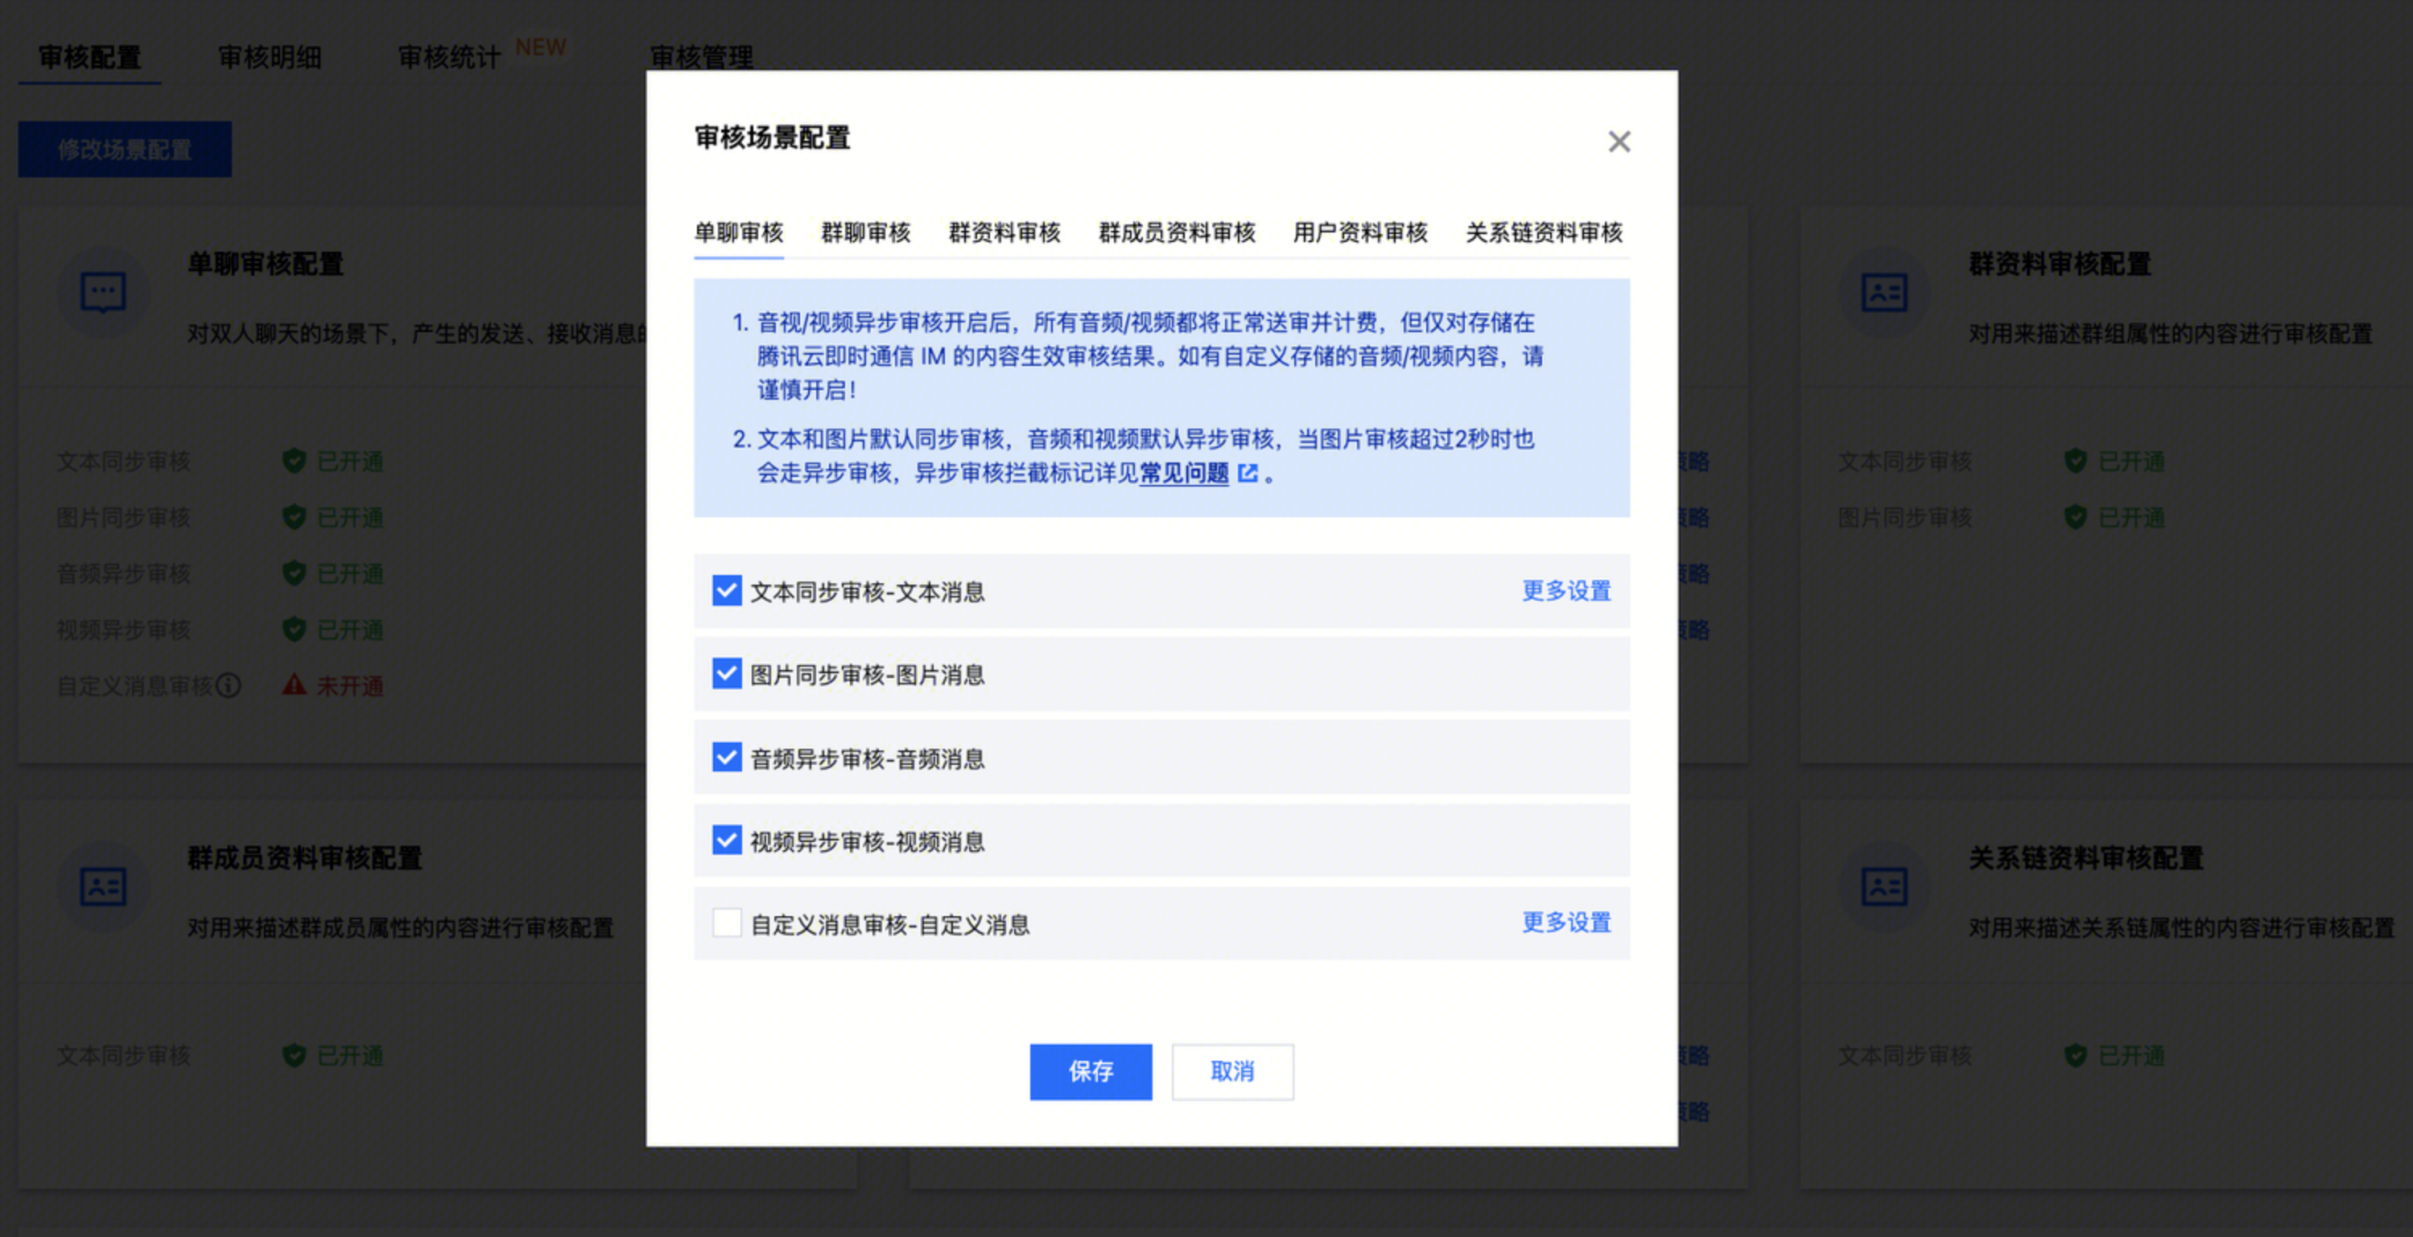Click 修改场景配置 button in background page
Viewport: 2413px width, 1237px height.
(125, 149)
